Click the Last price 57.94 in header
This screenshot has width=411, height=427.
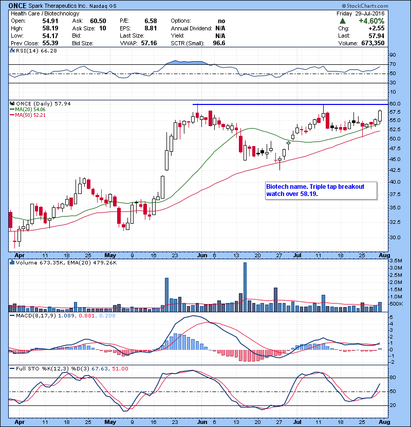coord(377,35)
